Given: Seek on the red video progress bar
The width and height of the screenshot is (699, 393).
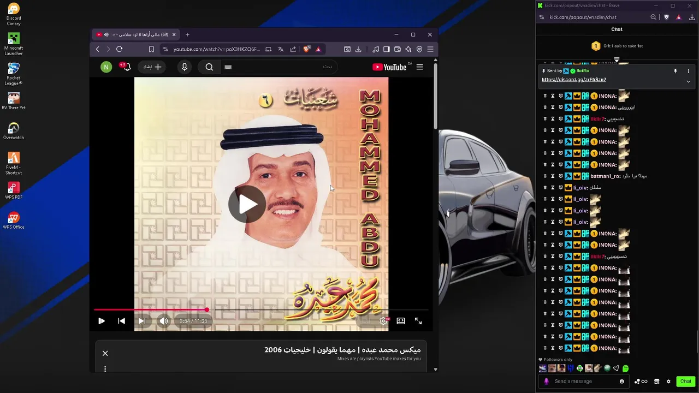Looking at the screenshot, I should point(262,310).
